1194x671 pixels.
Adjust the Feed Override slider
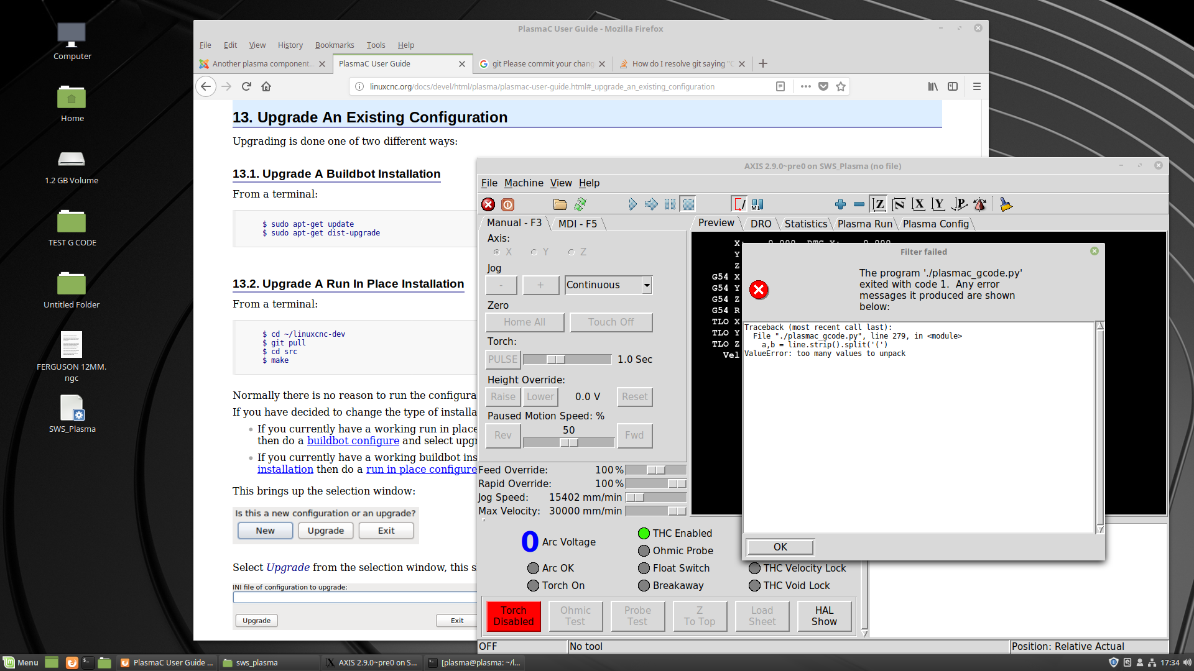click(655, 470)
